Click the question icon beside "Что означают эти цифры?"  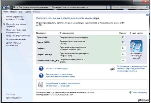pyautogui.click(x=41, y=68)
